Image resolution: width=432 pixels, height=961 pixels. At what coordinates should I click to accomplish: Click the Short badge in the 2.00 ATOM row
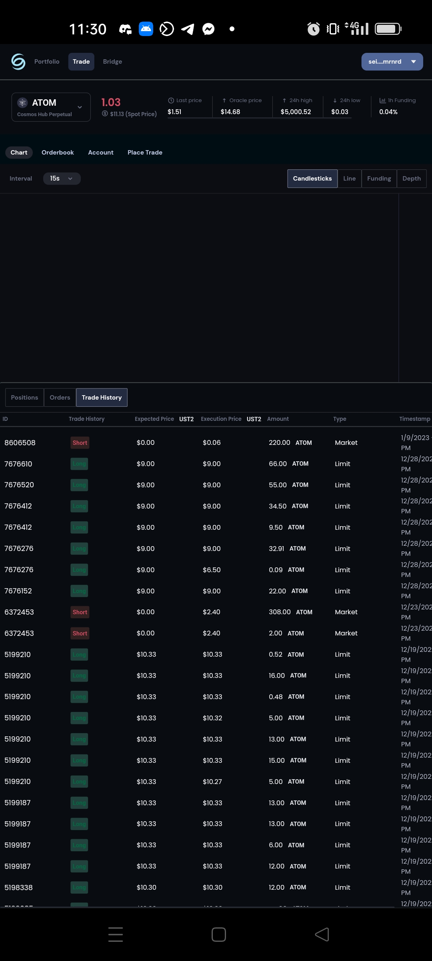(x=80, y=633)
